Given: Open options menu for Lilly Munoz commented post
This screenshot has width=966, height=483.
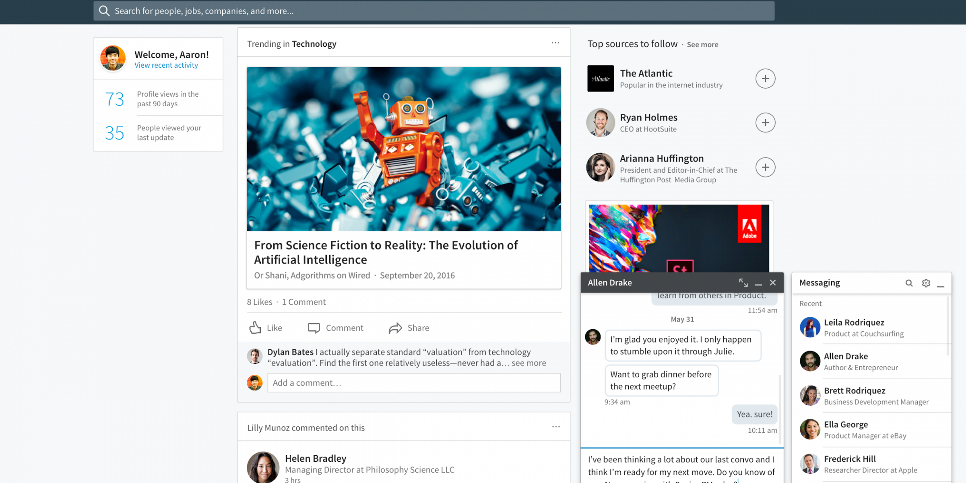Looking at the screenshot, I should point(556,427).
